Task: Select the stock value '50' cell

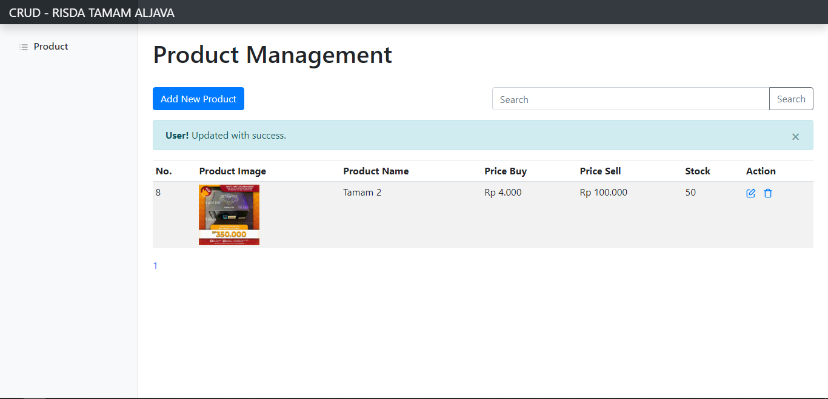Action: point(690,193)
